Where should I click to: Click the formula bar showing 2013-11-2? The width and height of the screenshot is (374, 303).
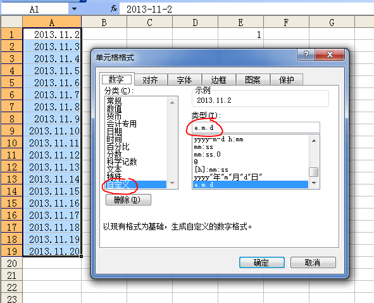(247, 9)
